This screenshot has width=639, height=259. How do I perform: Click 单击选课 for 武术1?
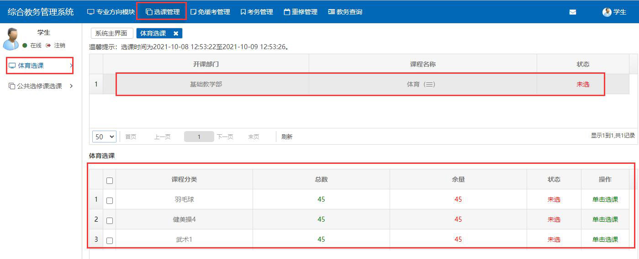click(605, 239)
